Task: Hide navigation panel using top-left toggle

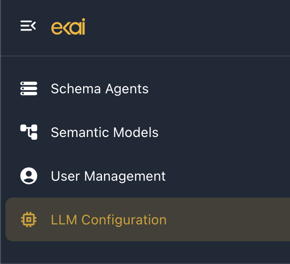Action: (x=28, y=26)
